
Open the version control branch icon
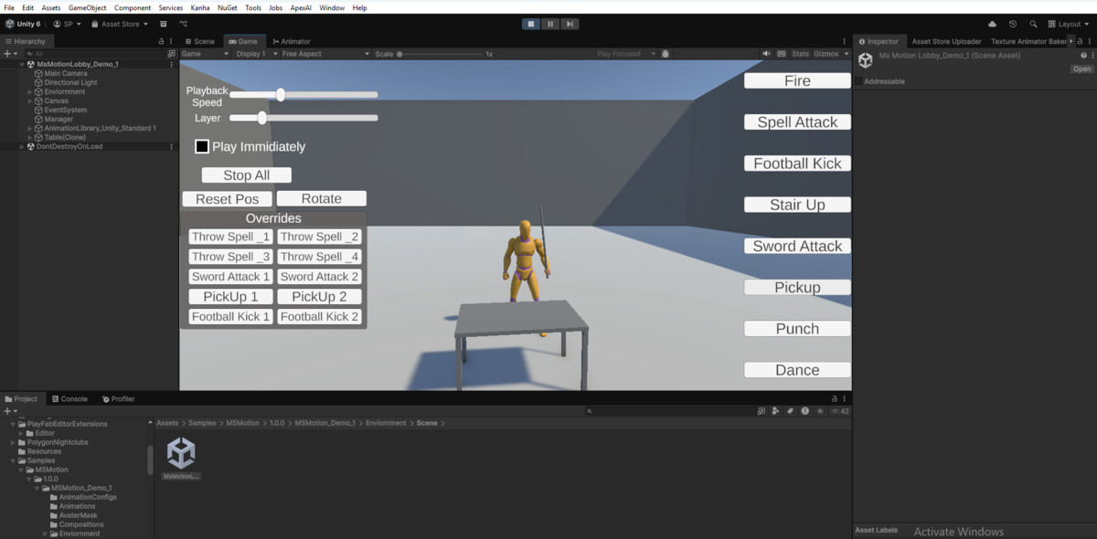coord(184,24)
